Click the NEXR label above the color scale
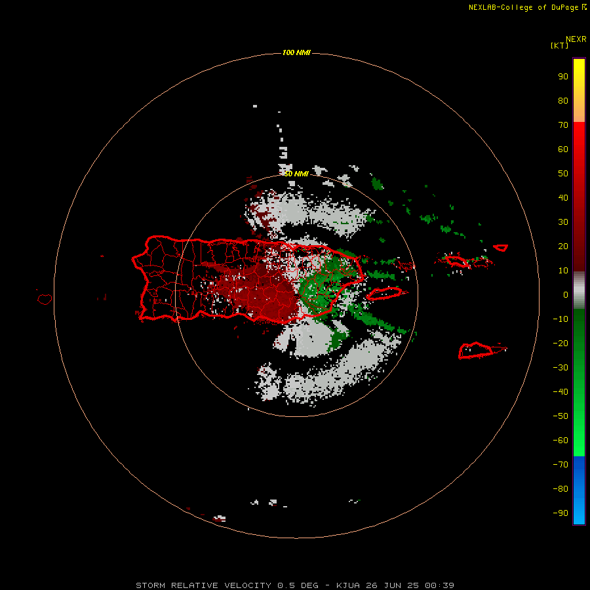This screenshot has width=590, height=590. point(576,39)
